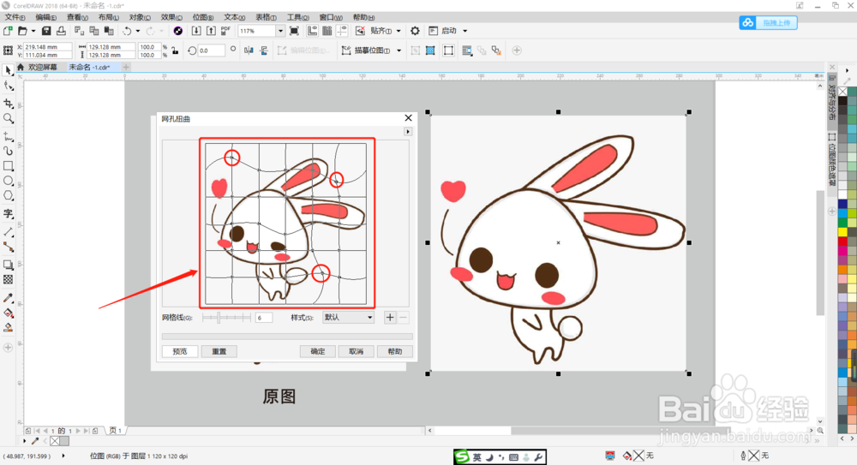This screenshot has width=857, height=465.
Task: Confirm mesh warp with 确定
Action: click(318, 351)
